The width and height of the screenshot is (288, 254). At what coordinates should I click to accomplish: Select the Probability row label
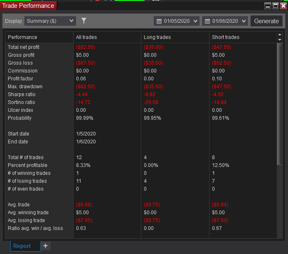coord(20,118)
